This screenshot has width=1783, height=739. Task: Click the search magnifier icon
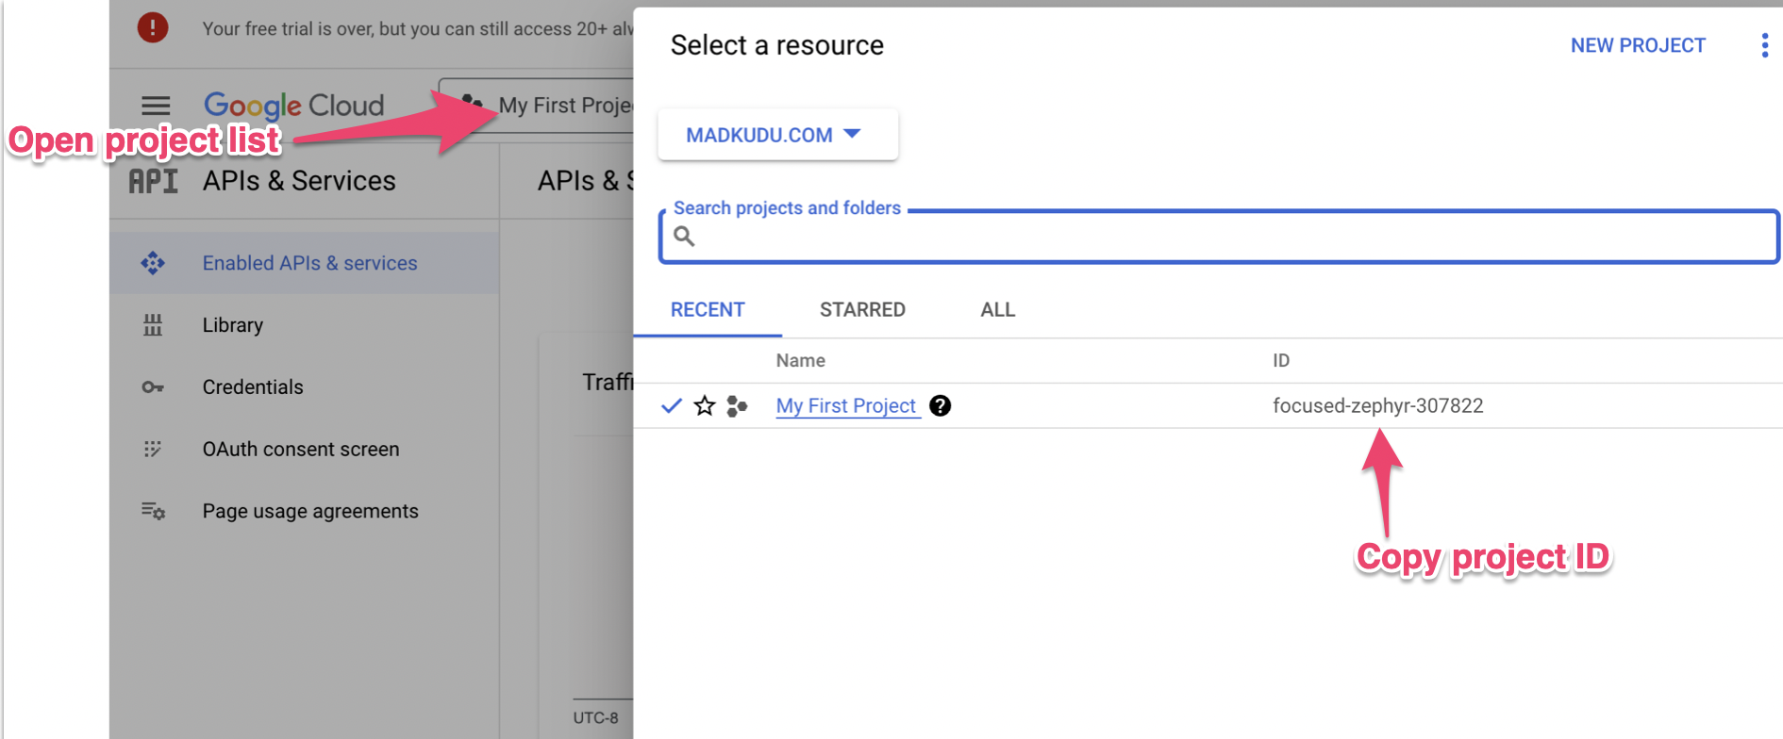click(685, 237)
